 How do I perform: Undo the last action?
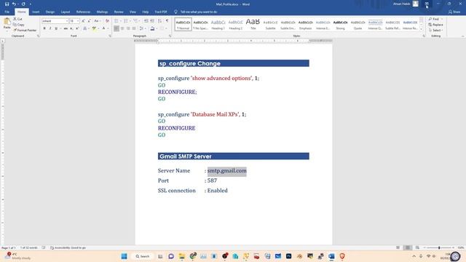(x=14, y=4)
